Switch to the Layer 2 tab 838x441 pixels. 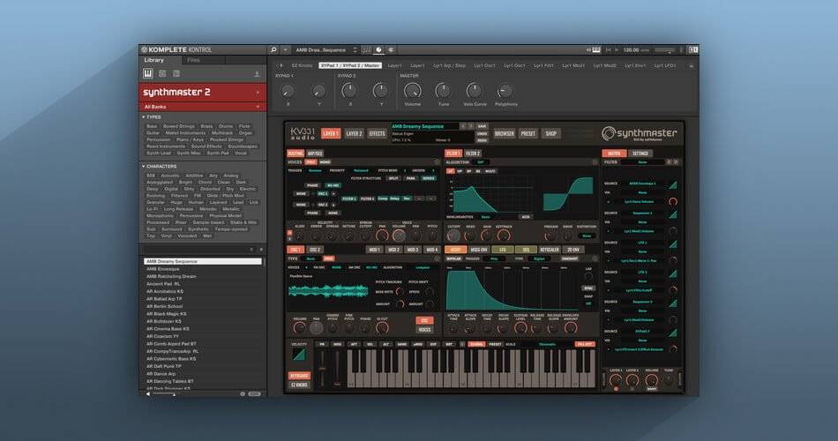coord(354,134)
